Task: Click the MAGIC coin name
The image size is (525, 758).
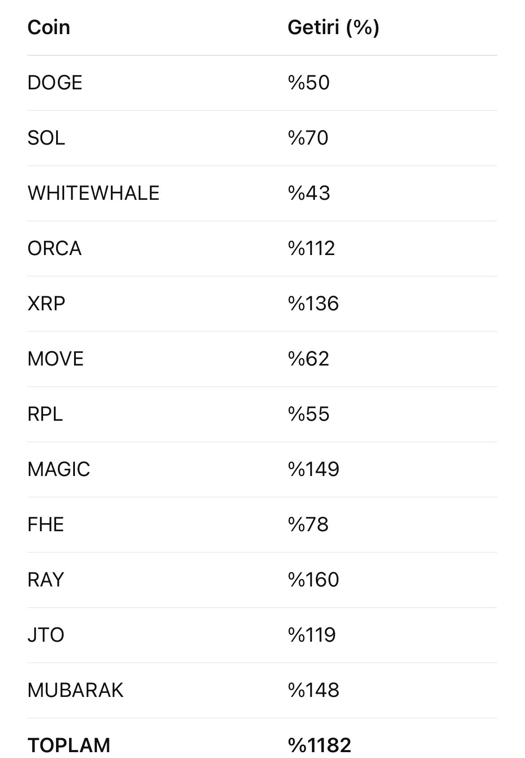Action: tap(58, 469)
